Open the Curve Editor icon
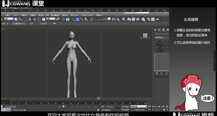Screen dimensions: 217x116 (133, 19)
